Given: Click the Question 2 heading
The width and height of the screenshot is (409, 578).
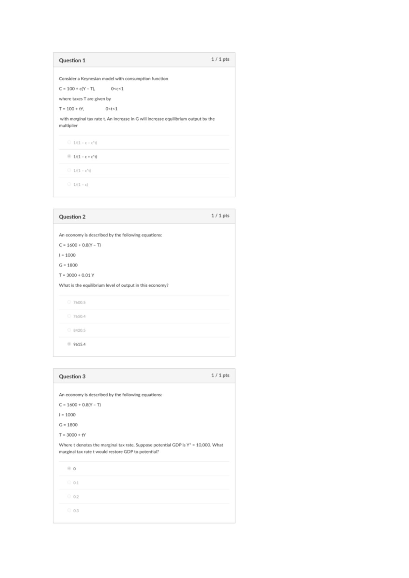Looking at the screenshot, I should click(72, 217).
